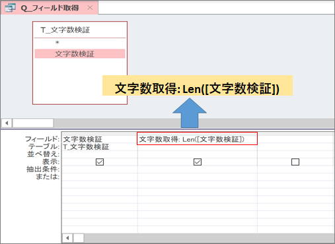The image size is (335, 244).
Task: Enable 表示 checkbox in empty third column
Action: [295, 162]
